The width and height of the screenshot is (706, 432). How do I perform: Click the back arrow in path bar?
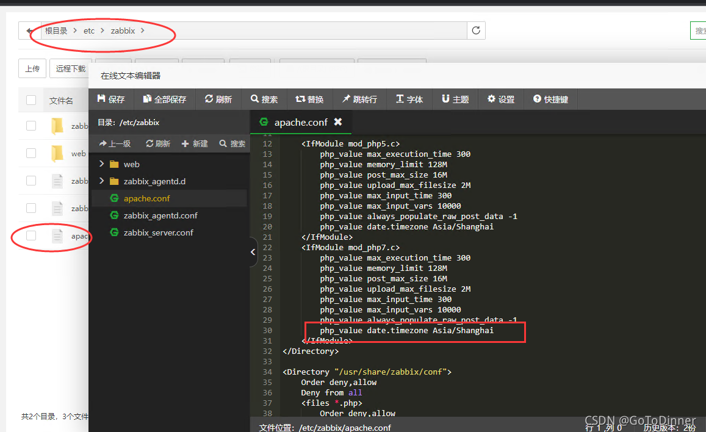(30, 31)
